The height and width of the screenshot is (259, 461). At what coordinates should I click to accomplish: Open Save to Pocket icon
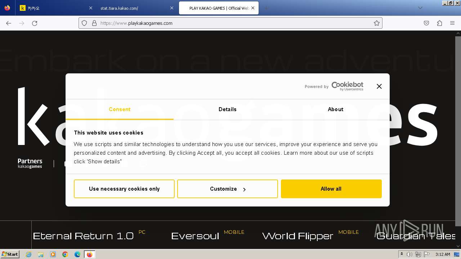(426, 23)
